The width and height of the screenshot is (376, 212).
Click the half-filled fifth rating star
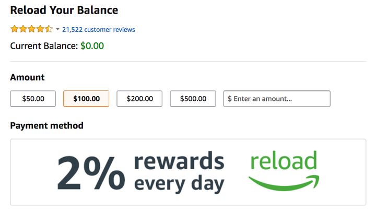[x=49, y=29]
